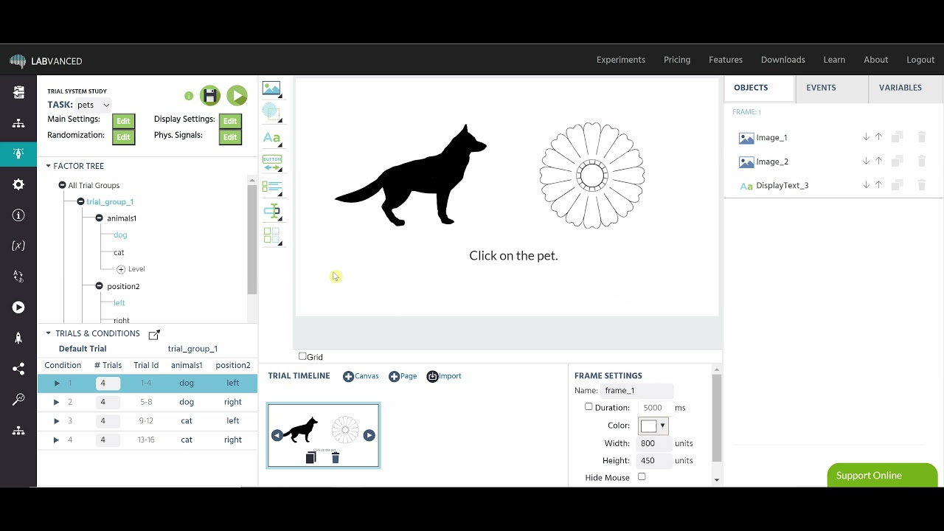Select the Image object tool in toolbar
The height and width of the screenshot is (531, 944).
[271, 90]
